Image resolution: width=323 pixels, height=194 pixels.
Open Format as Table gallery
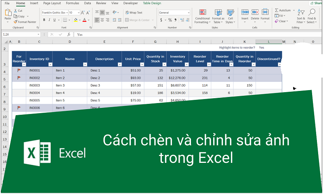(x=218, y=17)
